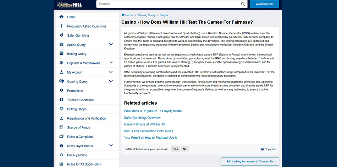The height and width of the screenshot is (167, 337).
Task: Answer Yes to the FAQ feedback
Action: pyautogui.click(x=175, y=149)
